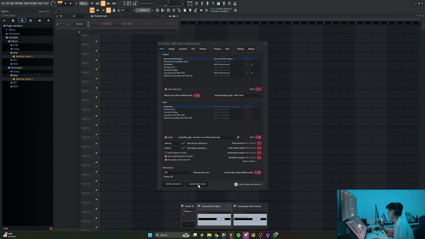The height and width of the screenshot is (239, 425).
Task: Click the wrench icon beside Controller type
Action: [238, 137]
